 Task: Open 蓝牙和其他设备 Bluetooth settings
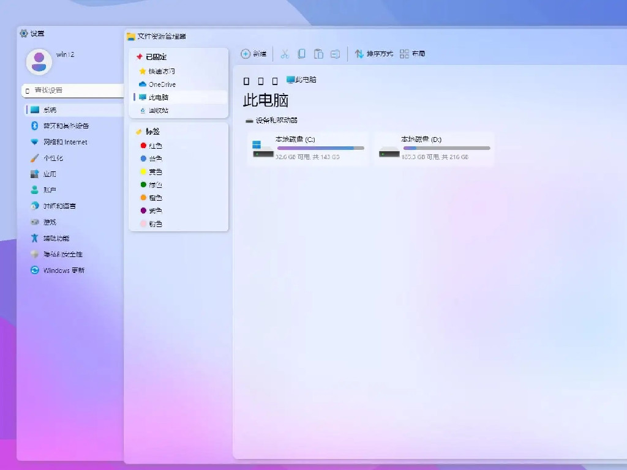click(66, 126)
